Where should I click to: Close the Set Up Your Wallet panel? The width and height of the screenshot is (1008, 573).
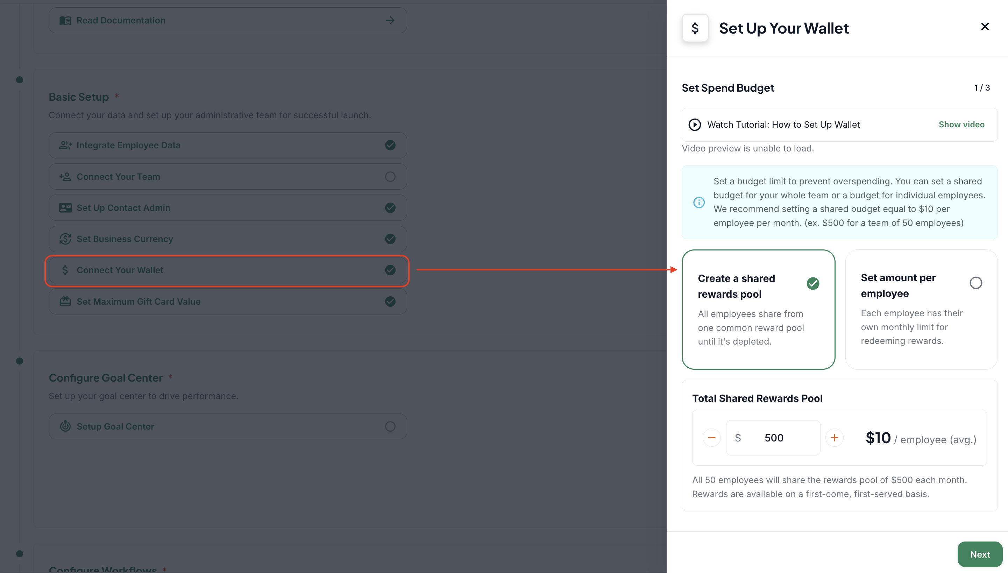(x=985, y=26)
